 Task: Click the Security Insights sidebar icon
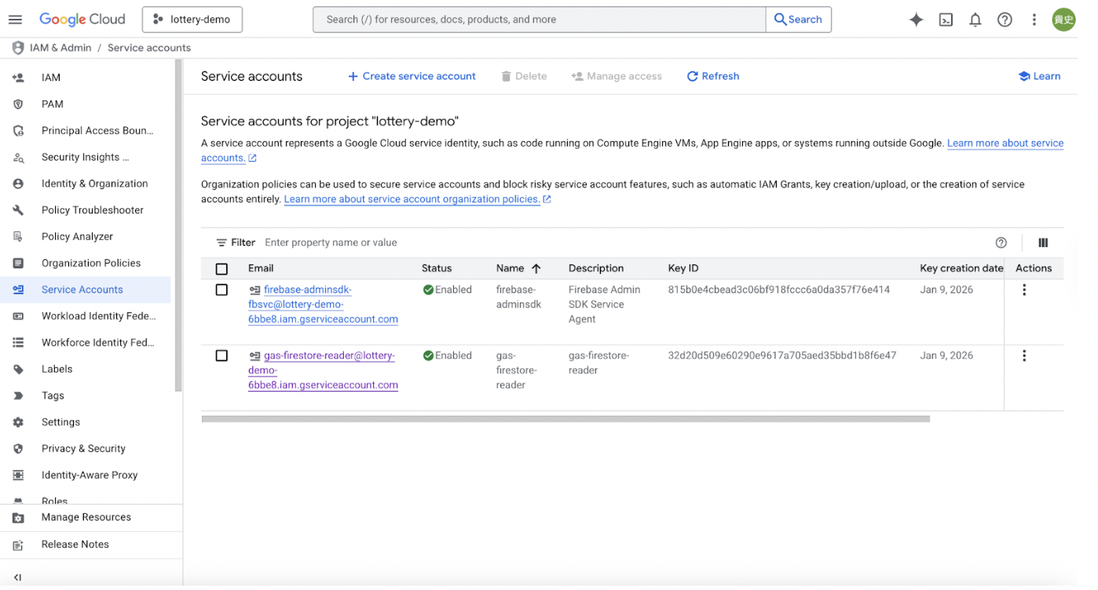click(18, 158)
